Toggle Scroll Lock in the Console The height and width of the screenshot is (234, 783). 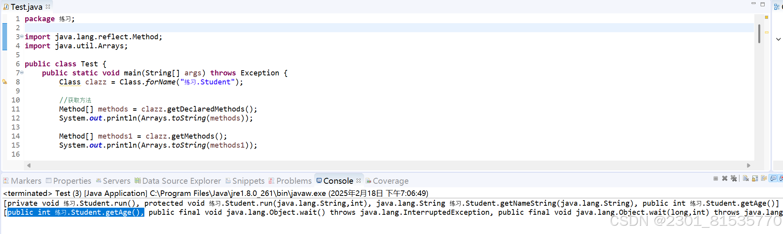click(755, 179)
